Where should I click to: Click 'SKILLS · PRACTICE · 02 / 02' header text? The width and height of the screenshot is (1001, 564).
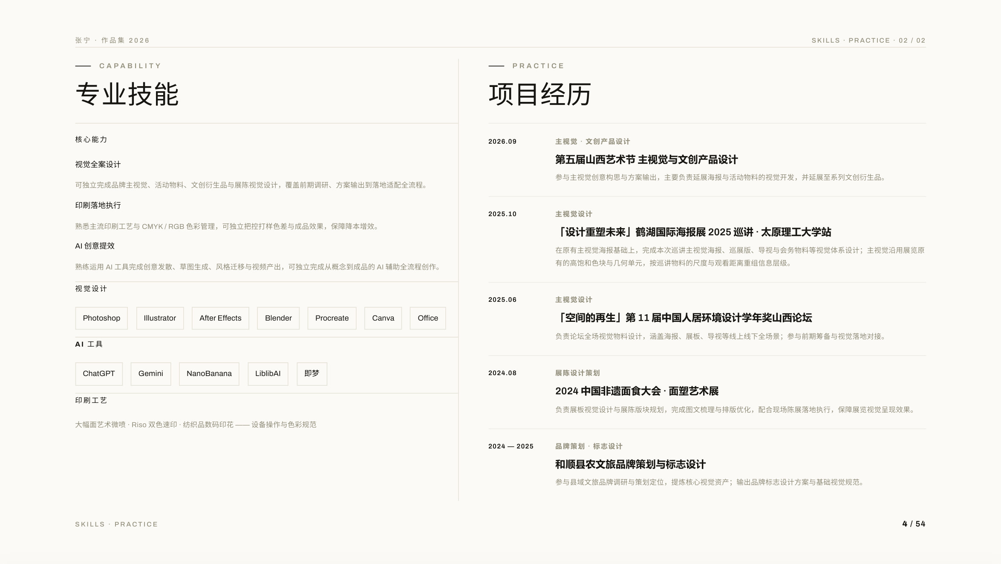click(868, 40)
